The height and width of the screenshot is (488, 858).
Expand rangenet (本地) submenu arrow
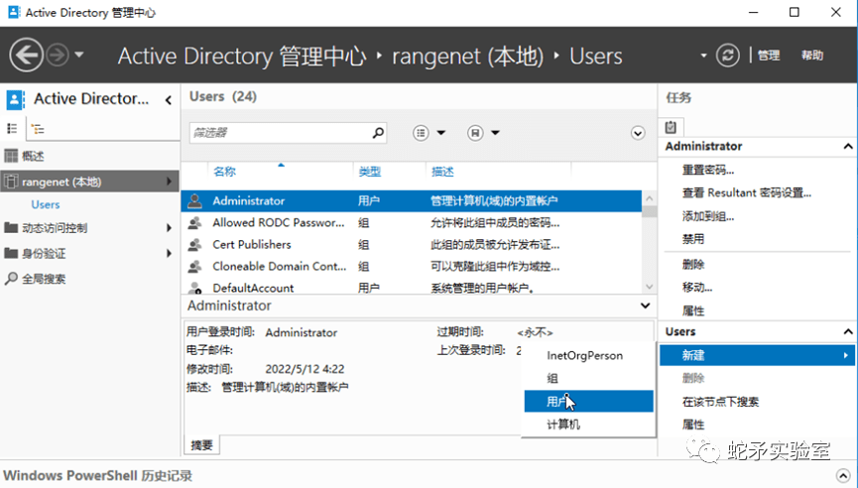[x=169, y=182]
